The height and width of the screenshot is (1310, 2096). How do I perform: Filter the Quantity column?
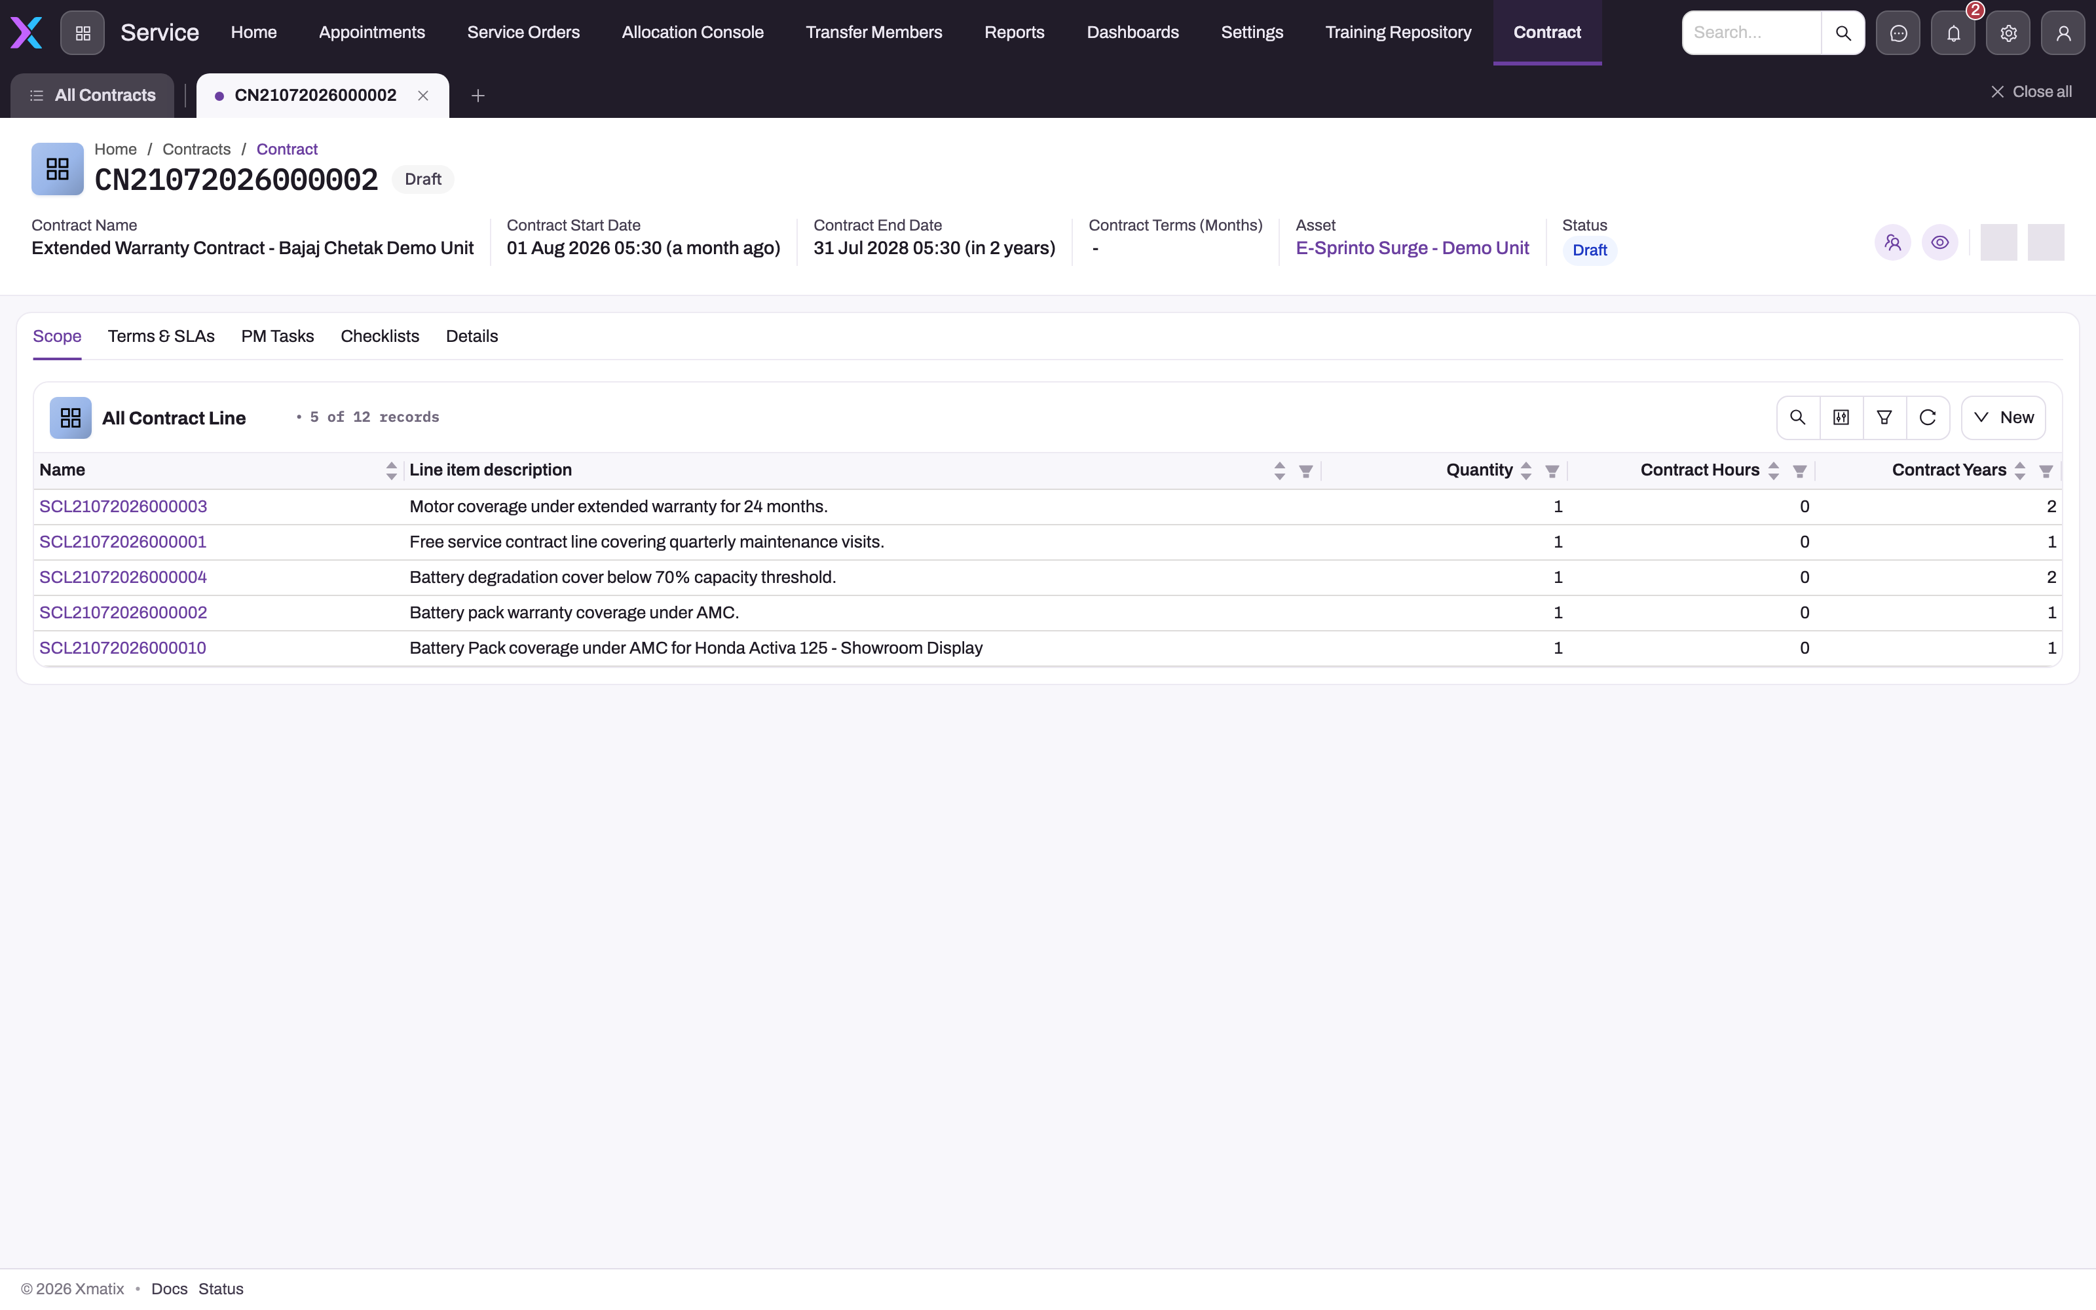coord(1552,470)
